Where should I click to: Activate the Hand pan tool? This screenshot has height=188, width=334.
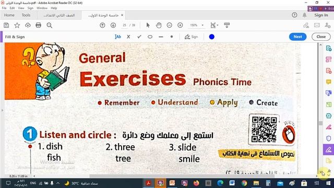pos(159,25)
